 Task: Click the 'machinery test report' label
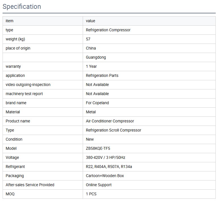[x=24, y=94]
